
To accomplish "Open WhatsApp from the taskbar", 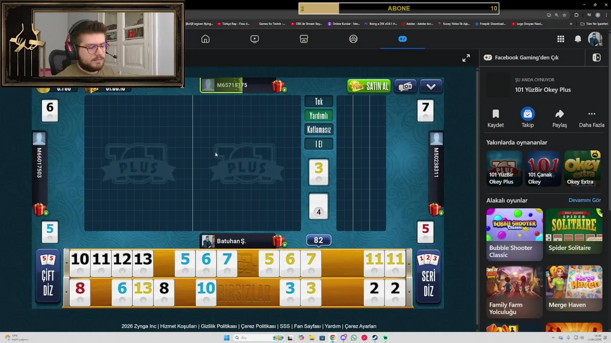I will [x=354, y=338].
